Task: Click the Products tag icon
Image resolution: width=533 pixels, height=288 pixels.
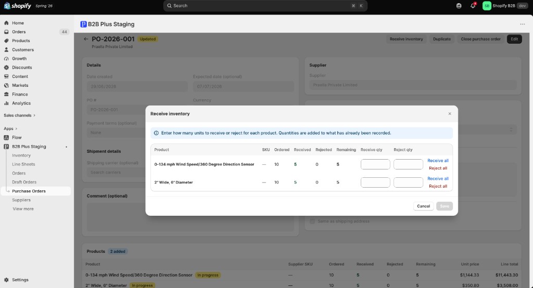Action: click(x=6, y=41)
